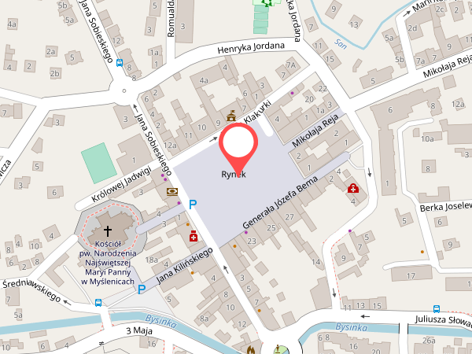Select the Henryka Jordana street label
Viewport: 472px width, 354px height.
coord(251,48)
